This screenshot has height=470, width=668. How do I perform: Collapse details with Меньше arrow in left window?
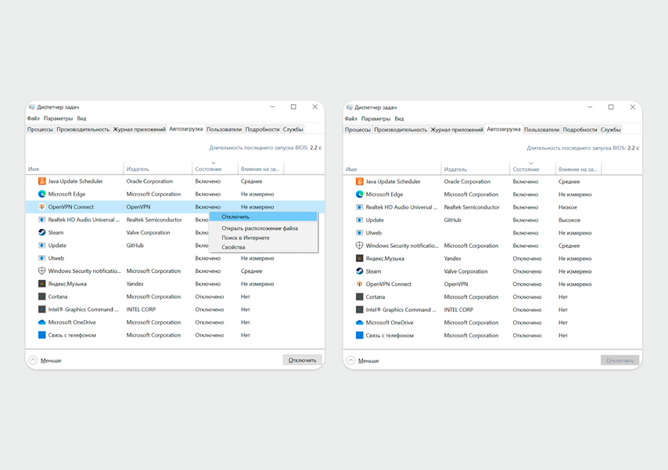click(x=33, y=360)
